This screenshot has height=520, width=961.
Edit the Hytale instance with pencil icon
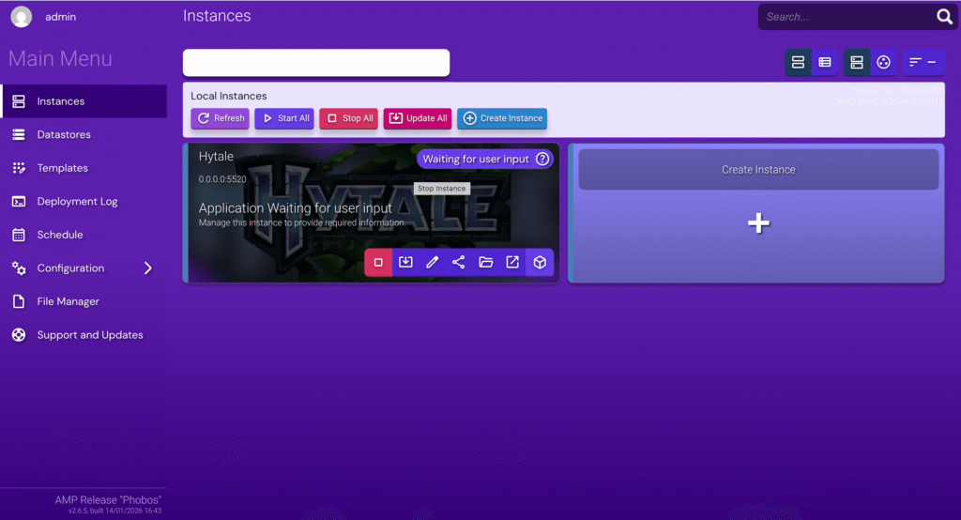click(x=432, y=263)
